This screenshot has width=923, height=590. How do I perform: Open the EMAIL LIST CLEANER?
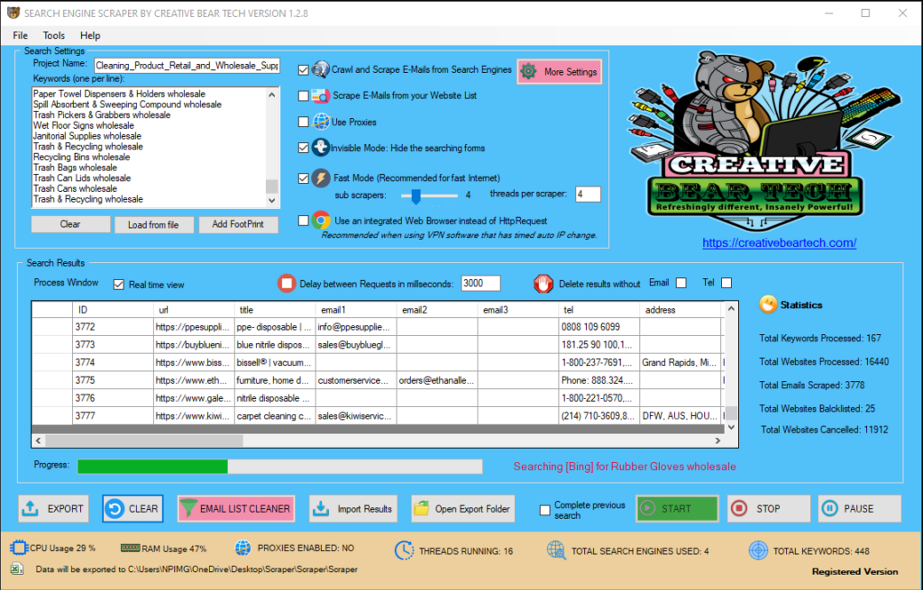coord(236,509)
